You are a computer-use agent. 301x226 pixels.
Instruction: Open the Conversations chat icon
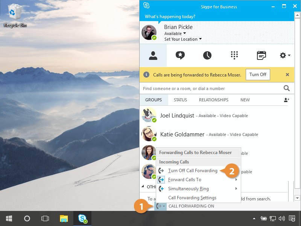click(180, 55)
